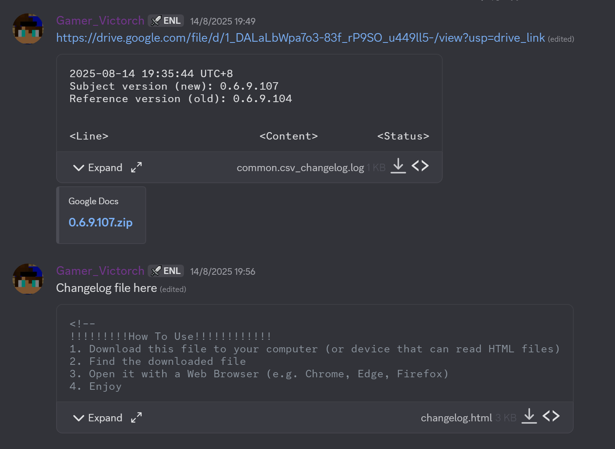Open Gamer_Victorch profile from first message username
Screen dimensions: 615x449
(x=100, y=21)
